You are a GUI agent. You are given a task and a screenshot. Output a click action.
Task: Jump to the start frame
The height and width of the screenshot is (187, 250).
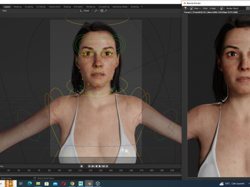pyautogui.click(x=89, y=166)
